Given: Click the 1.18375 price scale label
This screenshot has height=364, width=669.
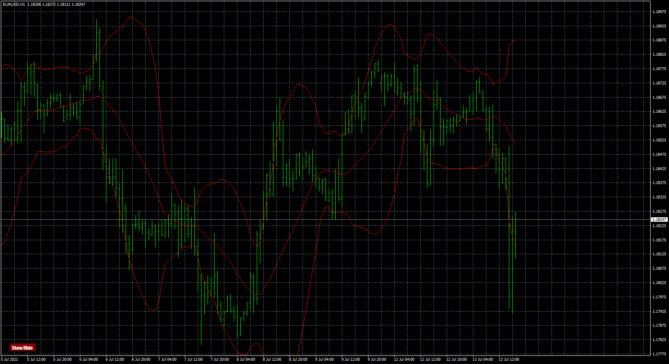Looking at the screenshot, I should tap(659, 183).
